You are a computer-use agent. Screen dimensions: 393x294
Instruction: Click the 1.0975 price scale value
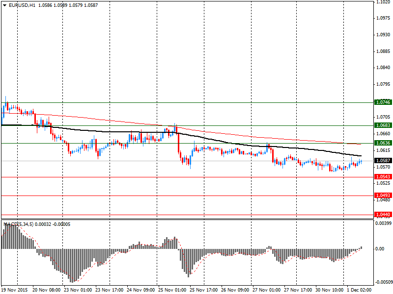coord(383,18)
